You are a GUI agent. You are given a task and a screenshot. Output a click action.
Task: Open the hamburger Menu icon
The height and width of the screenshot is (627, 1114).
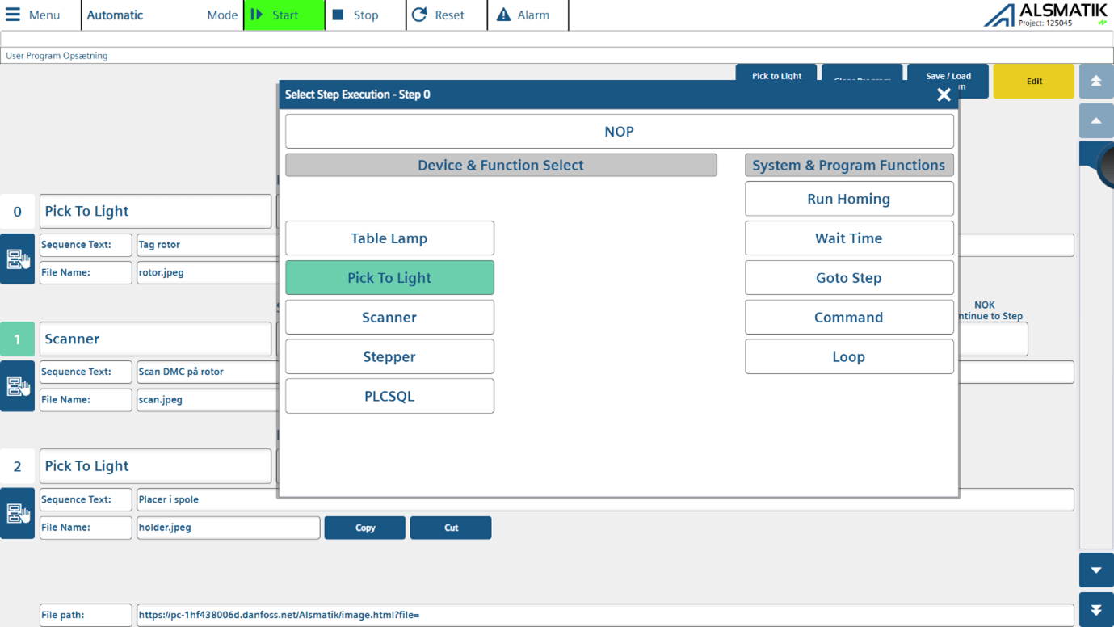(x=14, y=15)
